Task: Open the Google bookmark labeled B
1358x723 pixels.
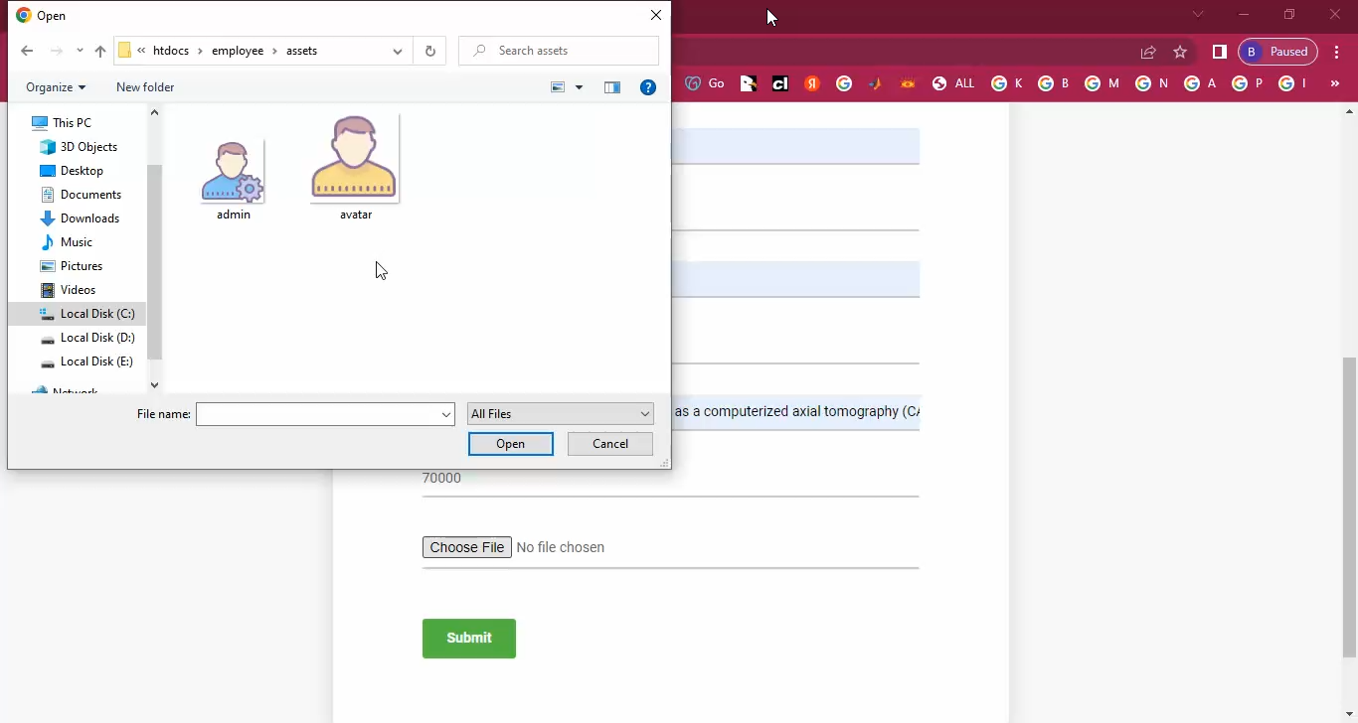Action: (1054, 83)
